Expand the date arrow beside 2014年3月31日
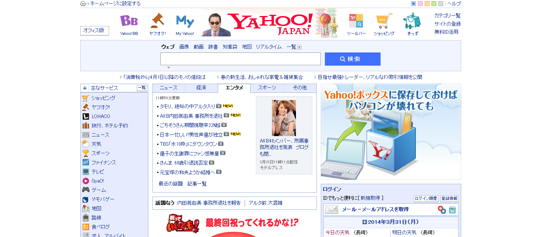 point(365,222)
